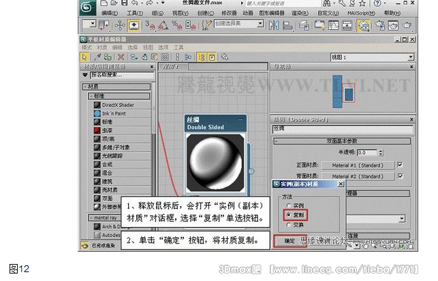Open the 渲染(R) menu

click(300, 13)
